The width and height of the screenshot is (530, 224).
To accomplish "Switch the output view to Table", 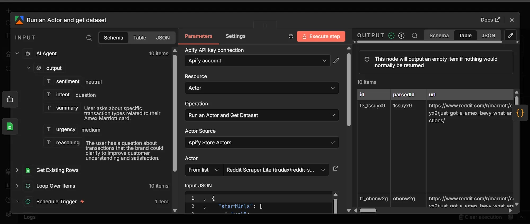I will click(465, 35).
